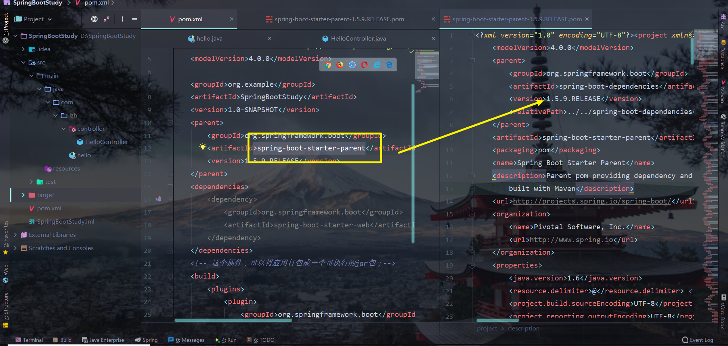
Task: Click 'project' in the XML breadcrumb
Action: (487, 329)
